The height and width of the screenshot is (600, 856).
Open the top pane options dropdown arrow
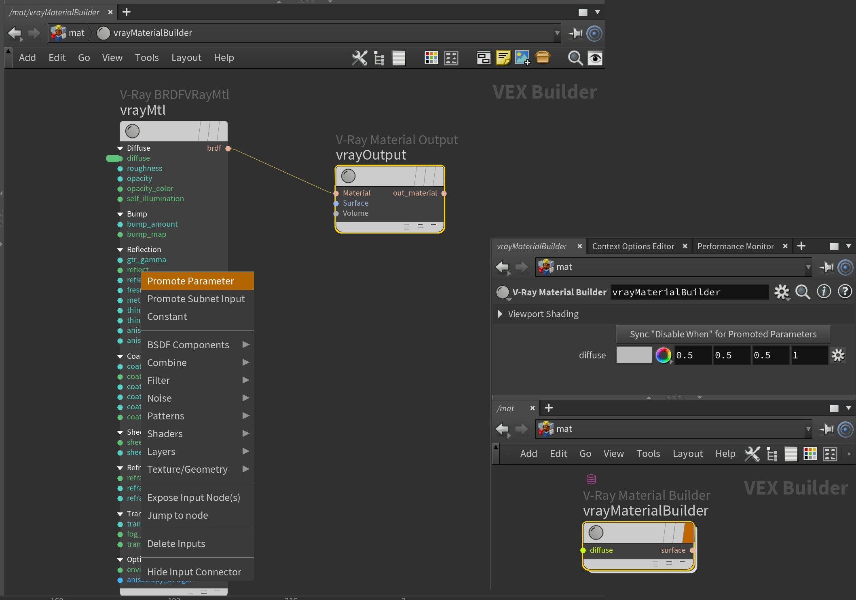[597, 12]
